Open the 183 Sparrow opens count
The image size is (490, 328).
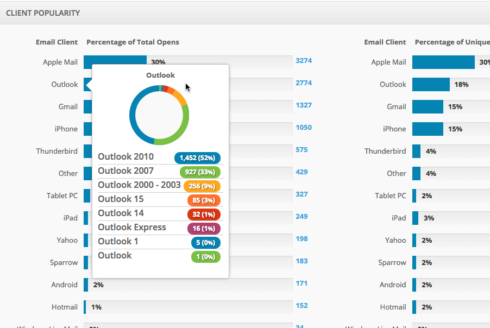tap(301, 261)
